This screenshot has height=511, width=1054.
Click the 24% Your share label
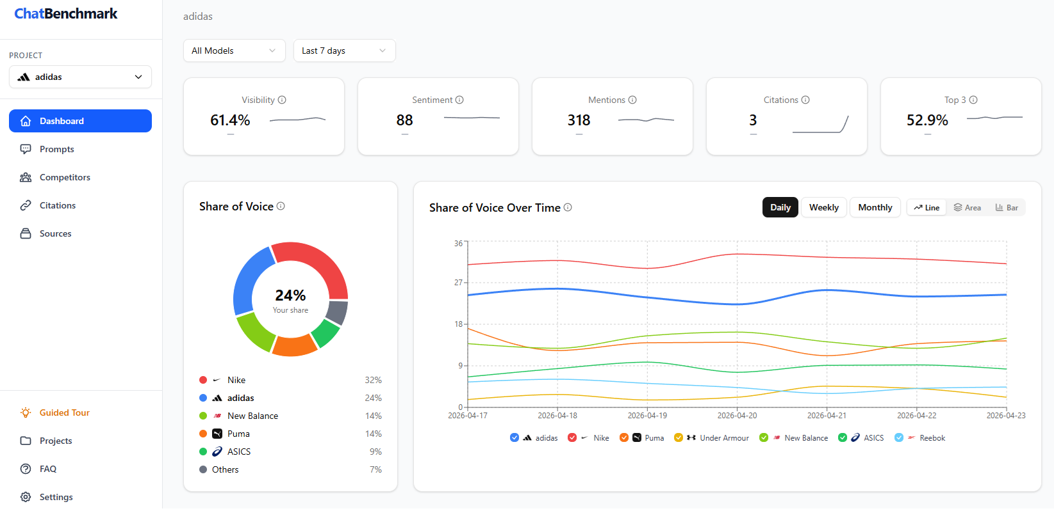pyautogui.click(x=290, y=301)
